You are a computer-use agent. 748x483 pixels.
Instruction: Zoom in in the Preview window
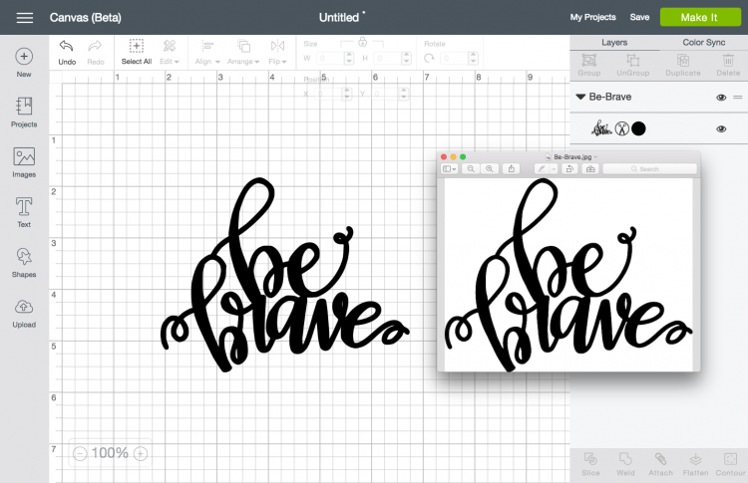[489, 168]
